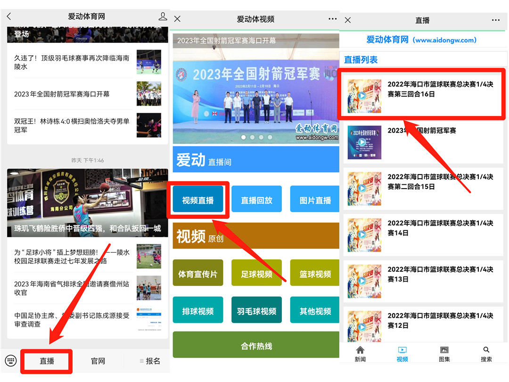Open 篮球联赛总决赛1/4决赛13日 live entry
This screenshot has width=509, height=382.
coord(423,281)
